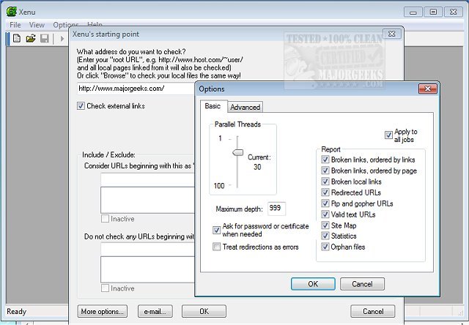Open the Options menu in Xenu
The width and height of the screenshot is (469, 325).
65,25
